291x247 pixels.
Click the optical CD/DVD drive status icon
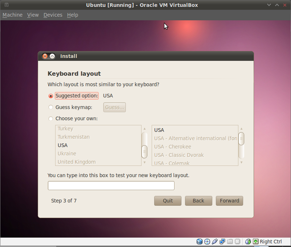(x=207, y=242)
